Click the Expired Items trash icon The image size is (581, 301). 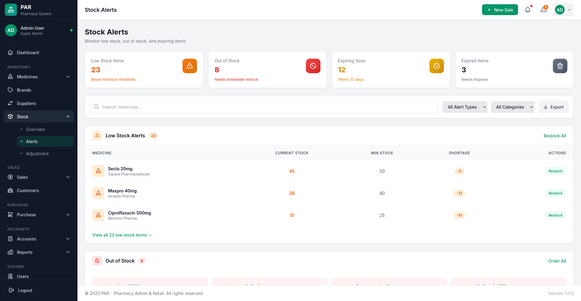560,66
